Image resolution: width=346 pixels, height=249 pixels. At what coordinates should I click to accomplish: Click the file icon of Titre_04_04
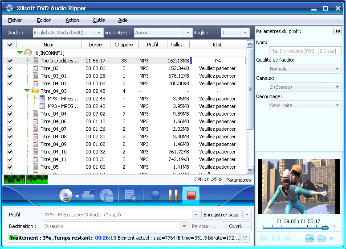35,114
